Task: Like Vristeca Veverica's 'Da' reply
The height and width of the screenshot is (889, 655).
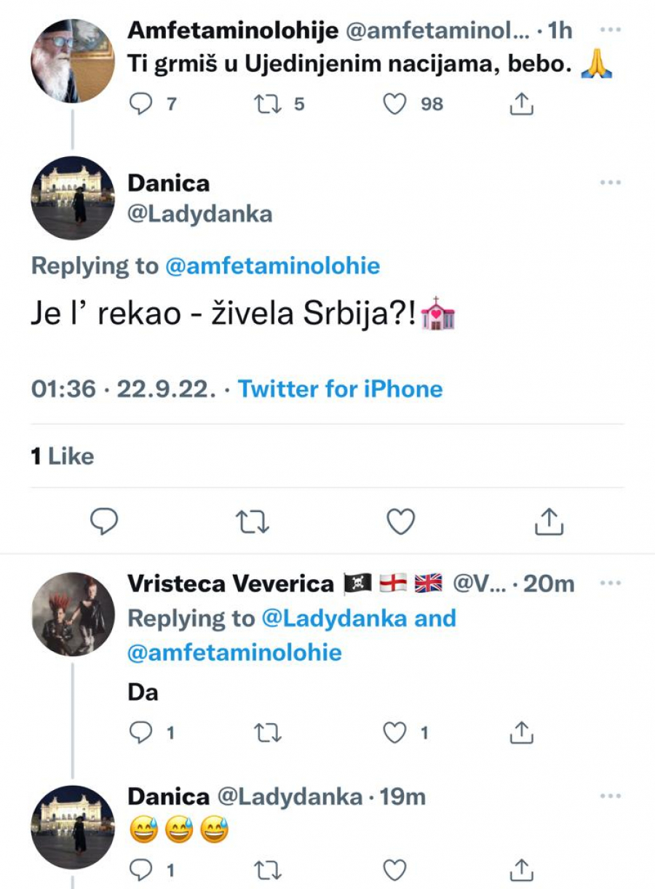Action: click(x=395, y=733)
